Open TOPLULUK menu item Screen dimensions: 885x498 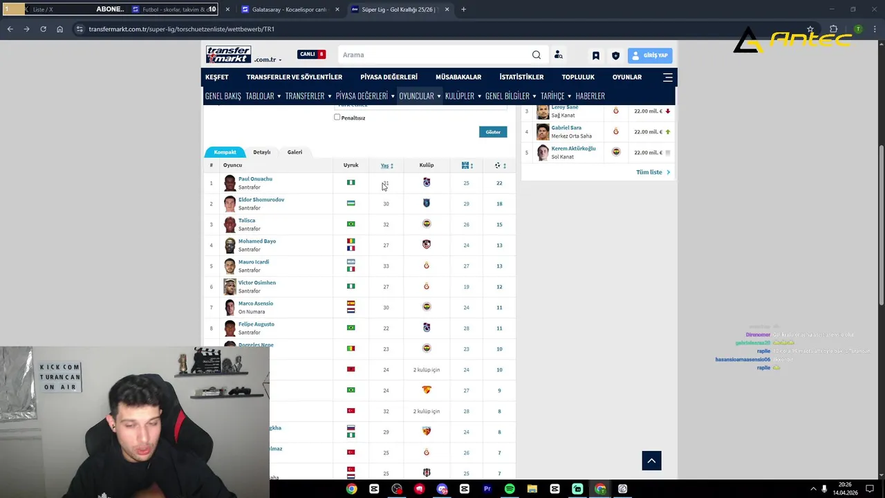(x=578, y=77)
